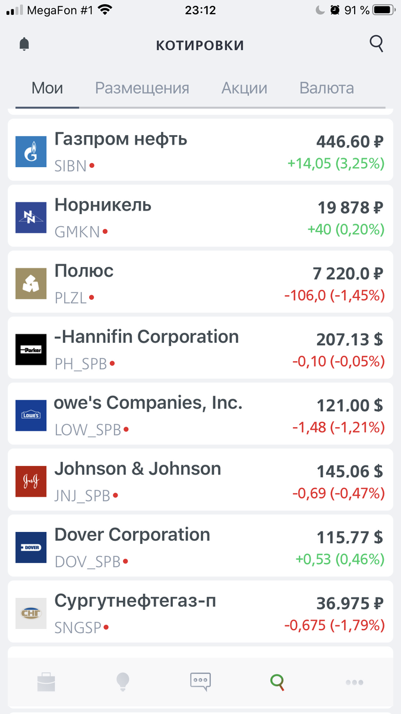Tap the Газпром нефть logo
The image size is (401, 714).
[x=31, y=151]
